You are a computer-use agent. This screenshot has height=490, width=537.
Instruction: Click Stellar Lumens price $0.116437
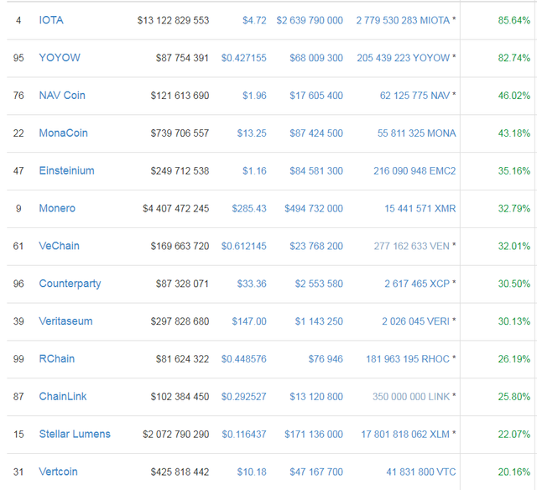[244, 435]
